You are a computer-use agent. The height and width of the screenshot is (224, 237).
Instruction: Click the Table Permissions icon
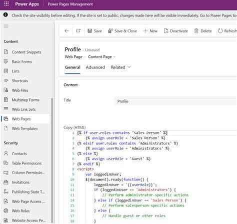pos(6,163)
